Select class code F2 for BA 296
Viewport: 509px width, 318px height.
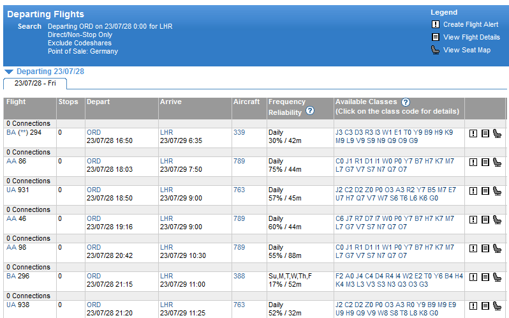pyautogui.click(x=339, y=276)
